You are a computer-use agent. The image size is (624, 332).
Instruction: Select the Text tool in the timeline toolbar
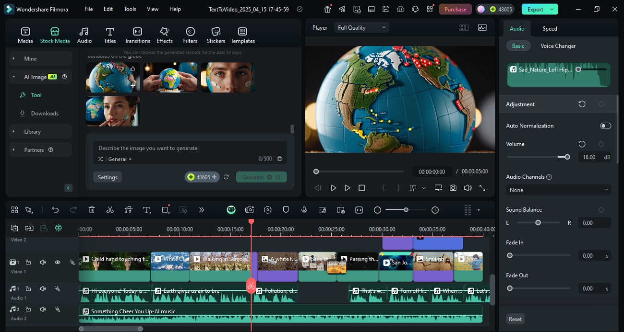147,210
